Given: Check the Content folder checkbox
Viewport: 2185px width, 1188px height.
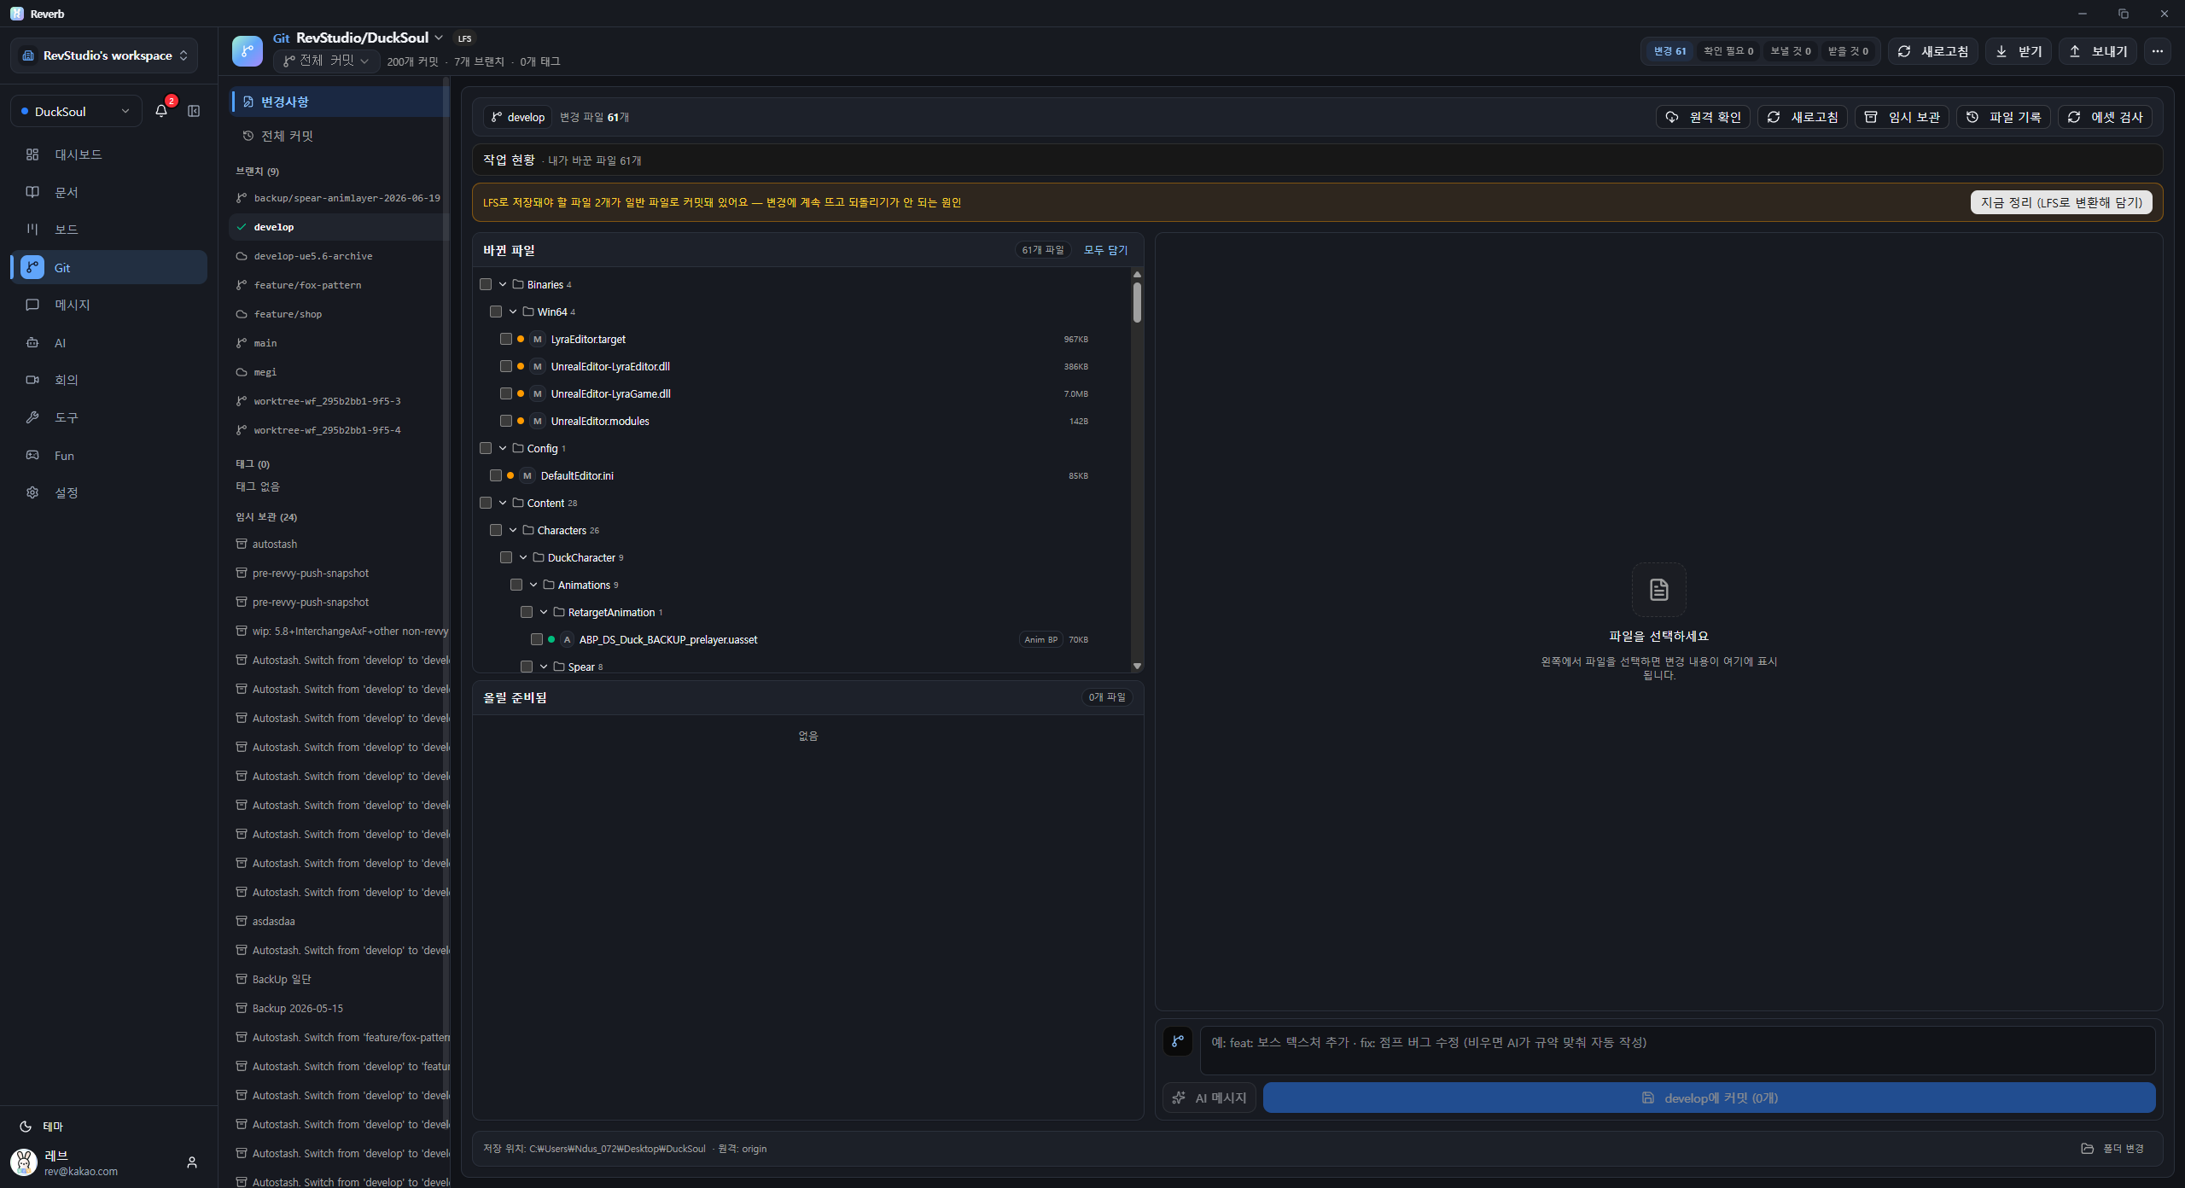Looking at the screenshot, I should point(486,503).
